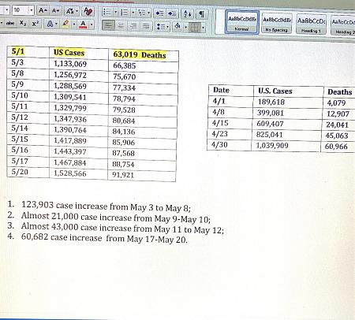The image size is (355, 320).
Task: Decrease the paragraph indent
Action: click(x=159, y=13)
